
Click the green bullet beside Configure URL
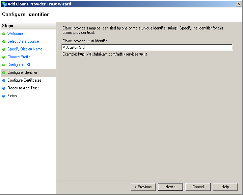coord(4,65)
